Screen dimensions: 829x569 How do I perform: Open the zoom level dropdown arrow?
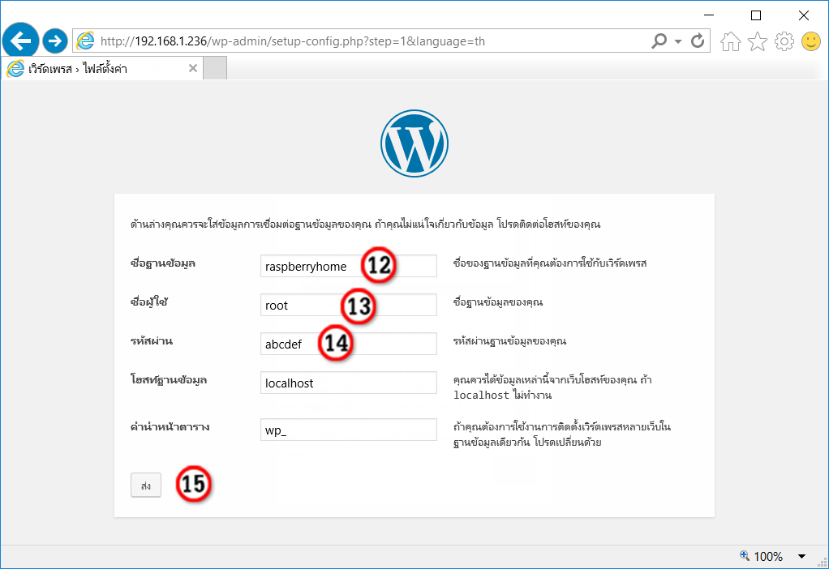pyautogui.click(x=801, y=556)
